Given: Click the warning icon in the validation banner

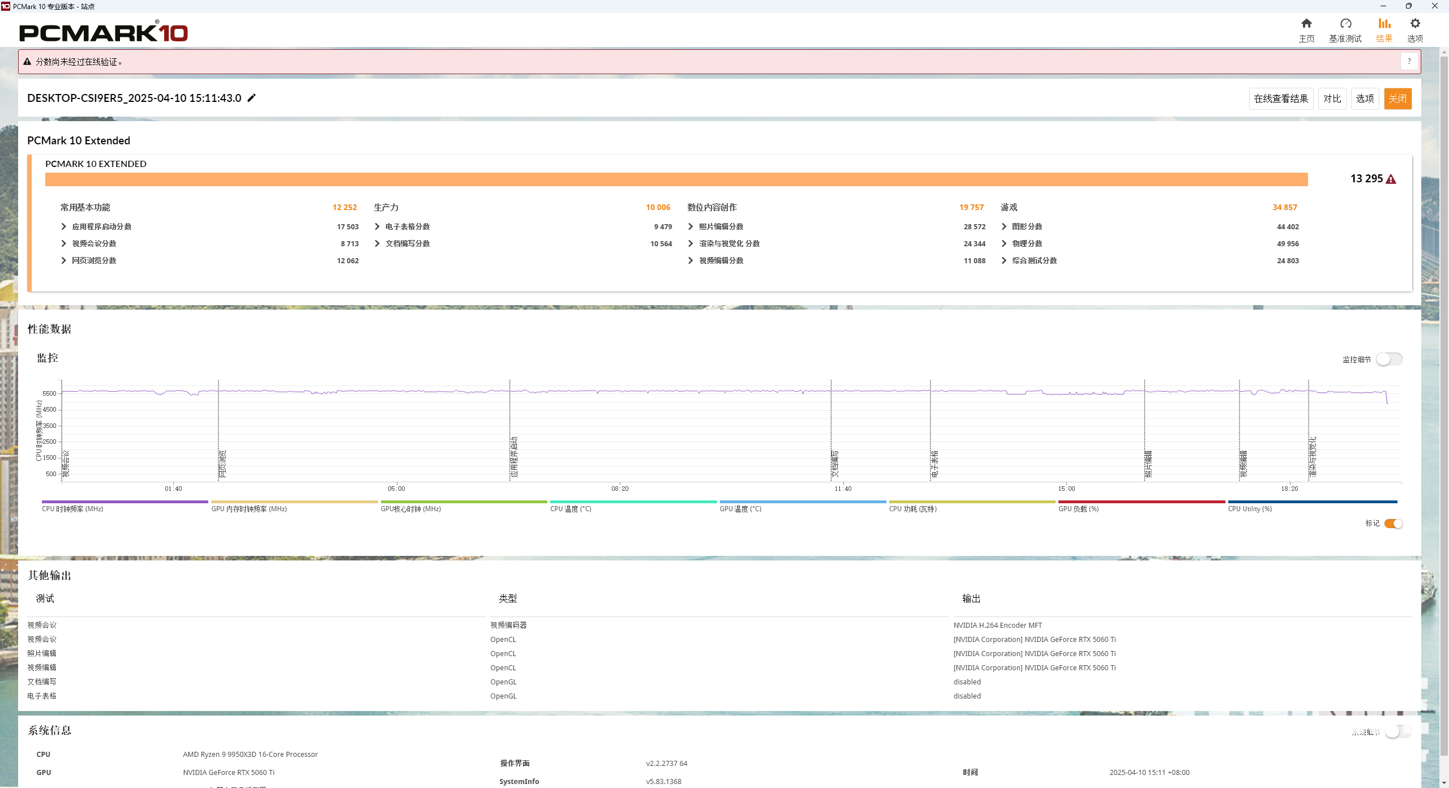Looking at the screenshot, I should (x=27, y=62).
